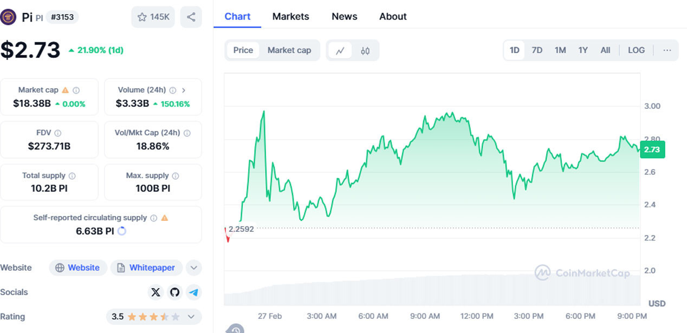Open the chart more options ellipsis menu
The image size is (687, 333).
pos(667,50)
